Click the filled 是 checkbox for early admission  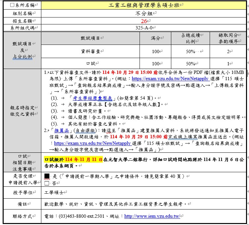point(47,177)
